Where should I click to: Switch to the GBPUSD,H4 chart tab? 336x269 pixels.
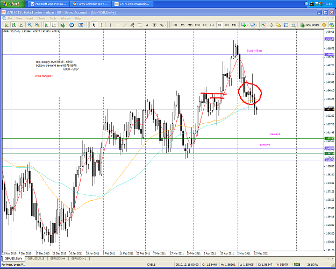pos(58,259)
